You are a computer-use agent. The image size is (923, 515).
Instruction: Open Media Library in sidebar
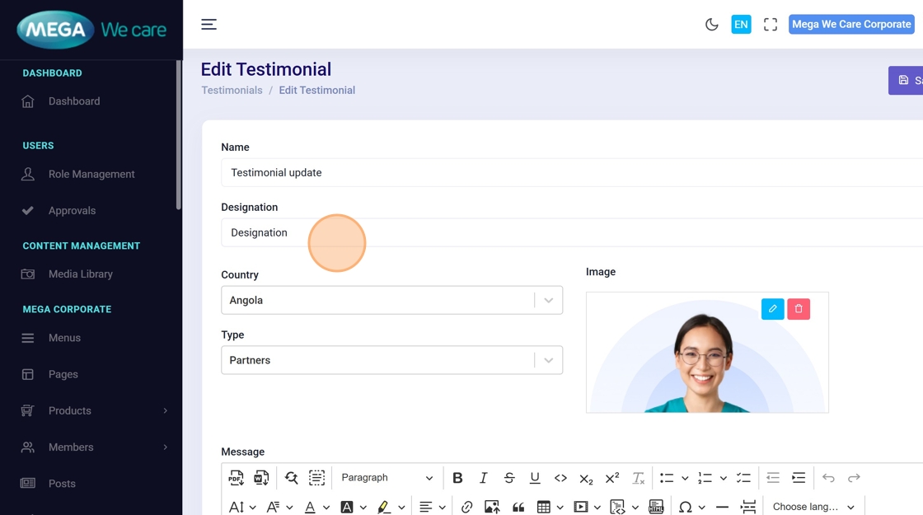click(x=80, y=274)
